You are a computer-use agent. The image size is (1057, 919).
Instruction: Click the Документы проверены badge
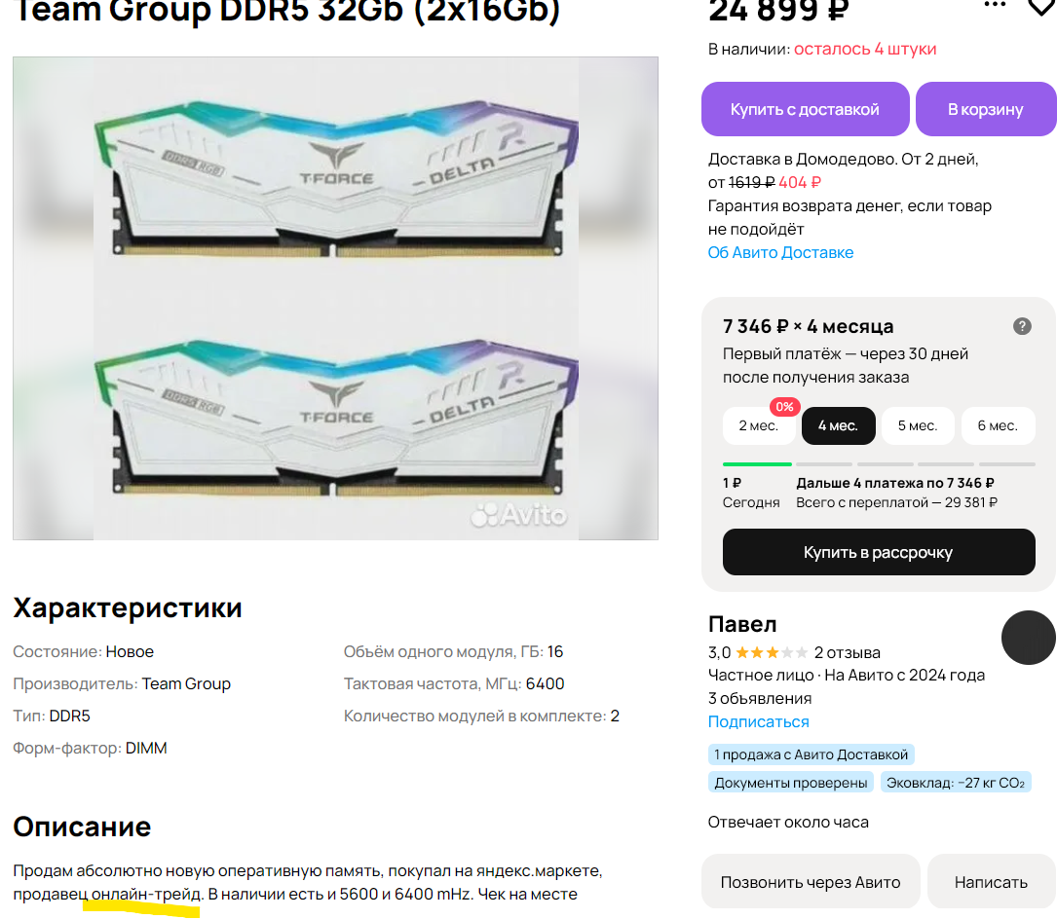(791, 783)
